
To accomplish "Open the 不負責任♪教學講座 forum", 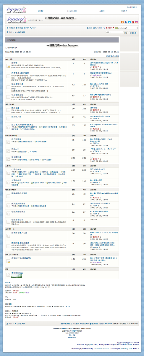I will pyautogui.click(x=20, y=73).
